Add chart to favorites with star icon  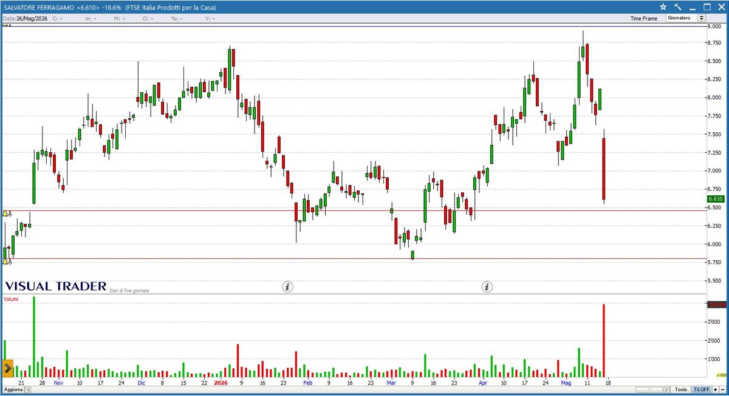click(663, 7)
